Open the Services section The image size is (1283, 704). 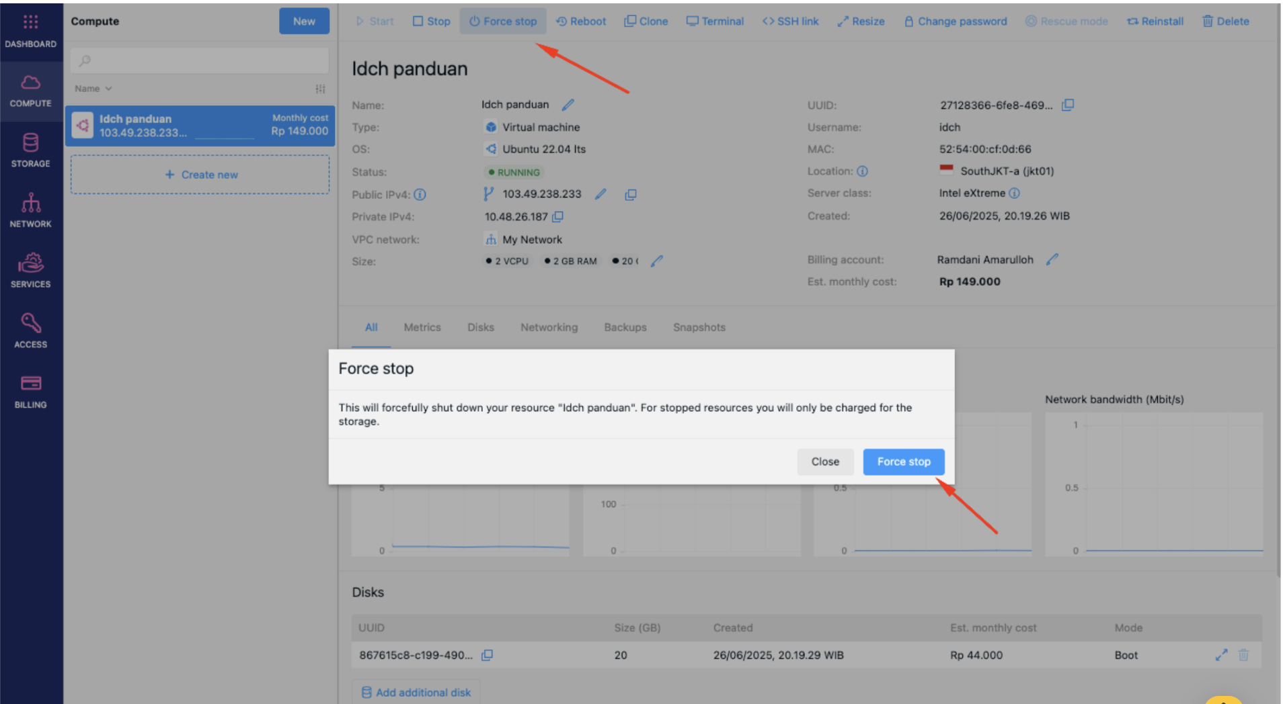click(30, 271)
